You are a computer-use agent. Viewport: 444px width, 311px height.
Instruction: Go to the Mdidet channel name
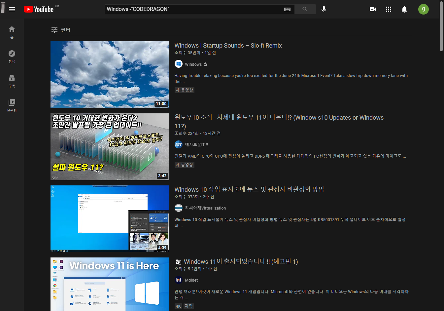point(191,280)
